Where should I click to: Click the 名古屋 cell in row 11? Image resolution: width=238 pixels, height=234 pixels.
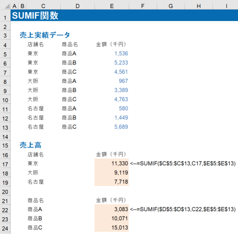[x=36, y=108]
